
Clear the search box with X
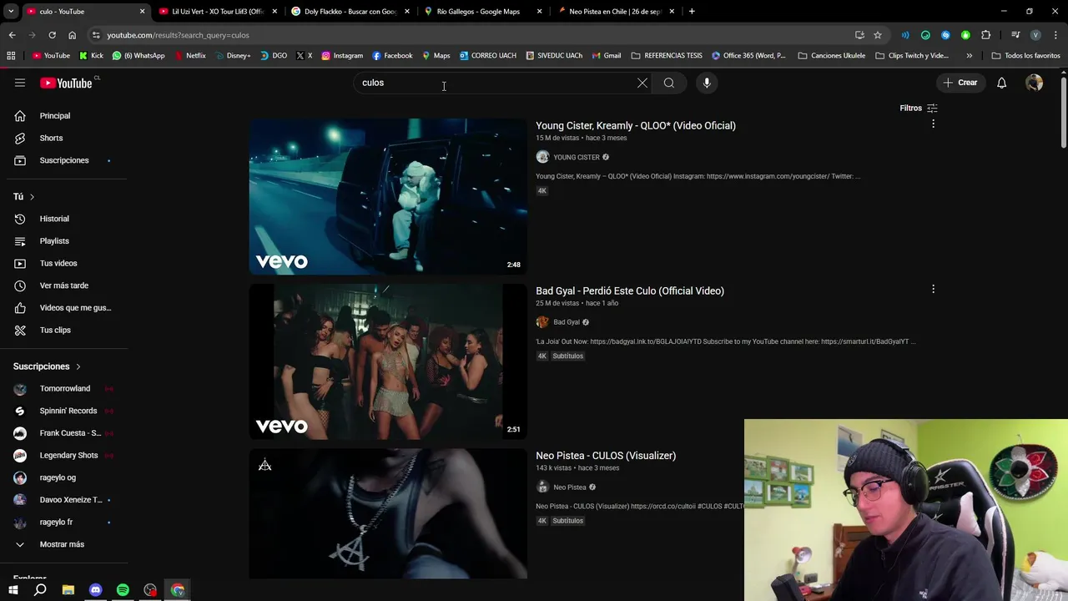[x=642, y=83]
